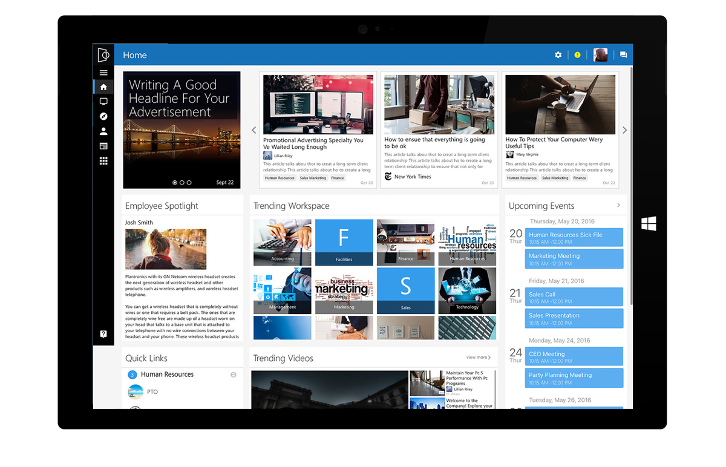726x467 pixels.
Task: Open the Accounting workspace tile
Action: [283, 242]
